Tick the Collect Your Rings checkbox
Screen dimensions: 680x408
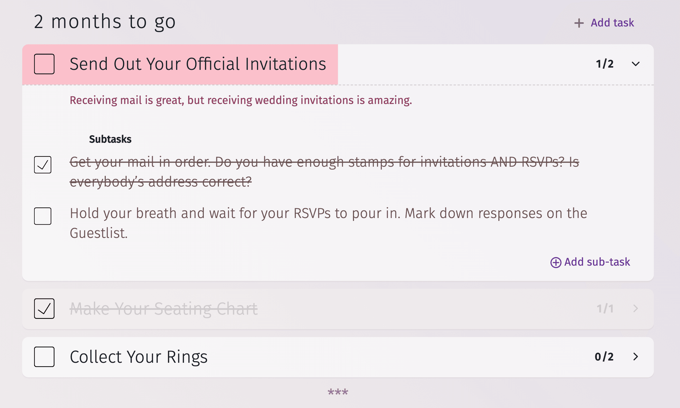[44, 357]
